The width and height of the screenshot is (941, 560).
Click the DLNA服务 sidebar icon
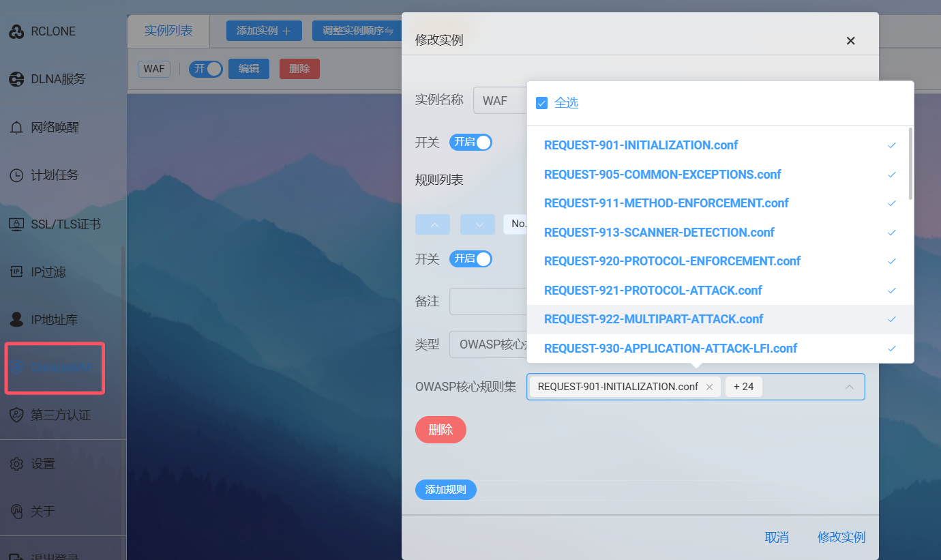point(16,79)
